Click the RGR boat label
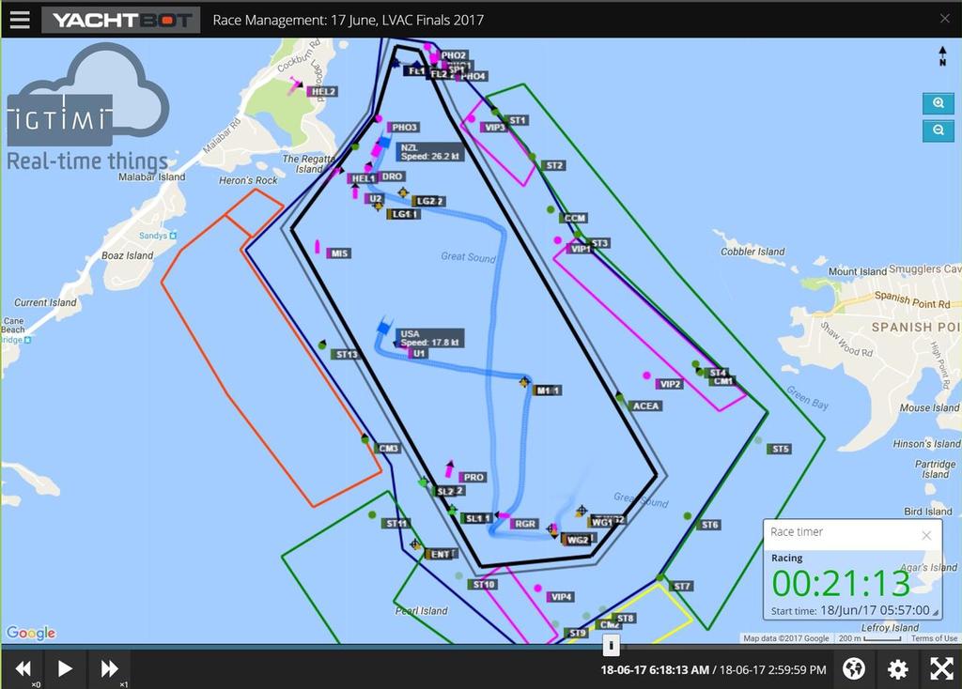 tap(524, 524)
